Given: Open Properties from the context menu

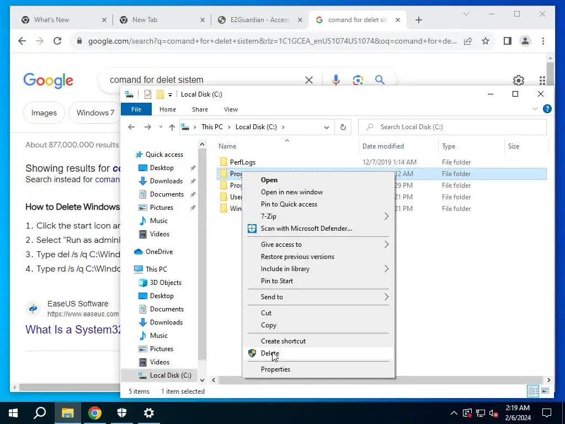Looking at the screenshot, I should [275, 369].
